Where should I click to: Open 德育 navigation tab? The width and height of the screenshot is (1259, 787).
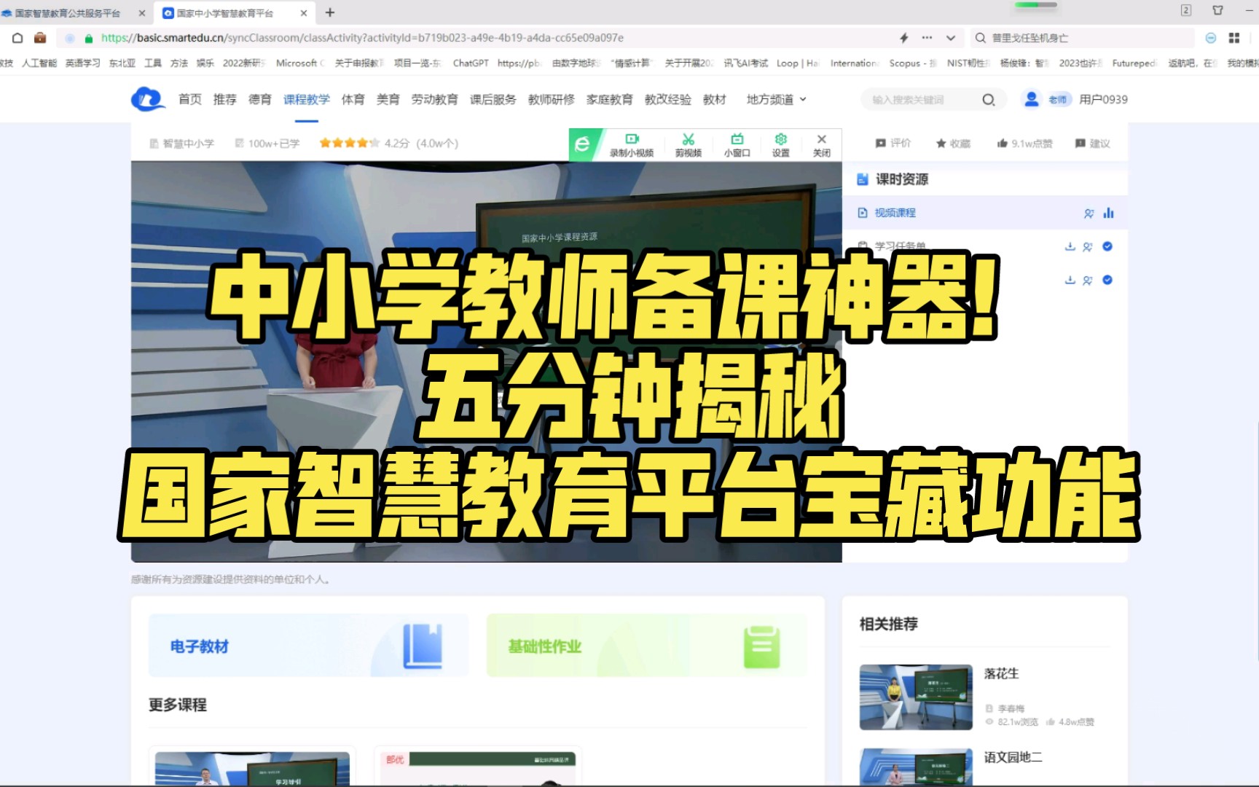[x=260, y=99]
